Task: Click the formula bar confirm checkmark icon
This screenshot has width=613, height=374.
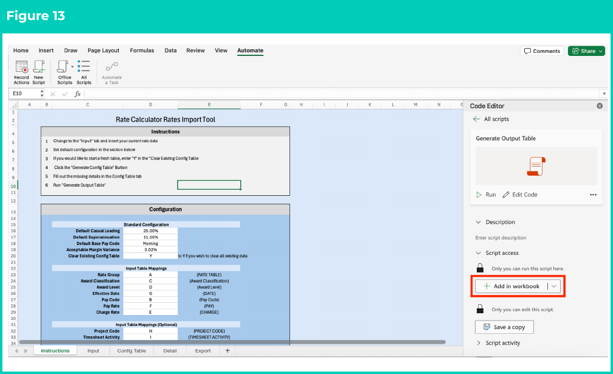Action: tap(65, 94)
